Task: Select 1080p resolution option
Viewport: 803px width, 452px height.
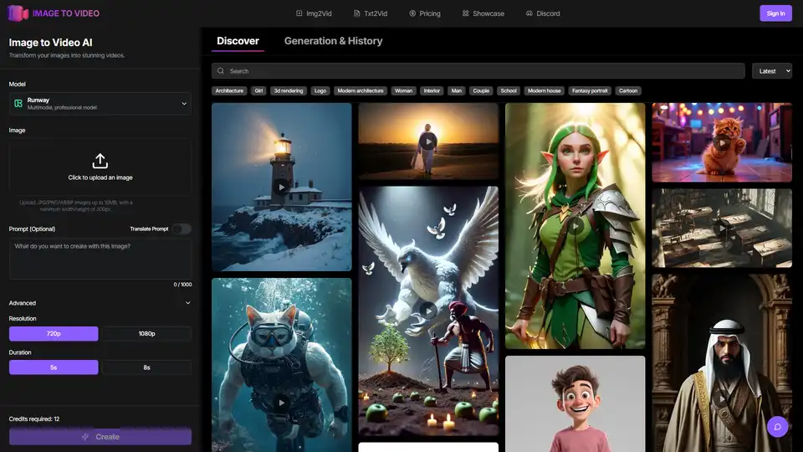Action: click(146, 334)
